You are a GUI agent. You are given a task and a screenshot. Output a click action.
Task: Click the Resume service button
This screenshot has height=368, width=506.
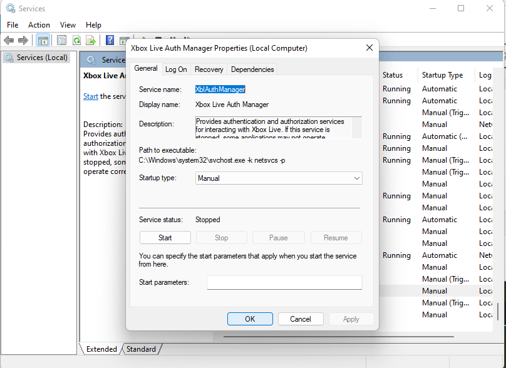[336, 238]
